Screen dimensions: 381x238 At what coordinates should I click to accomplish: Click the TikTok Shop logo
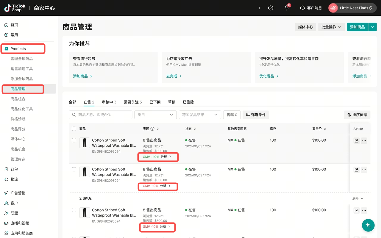click(15, 8)
